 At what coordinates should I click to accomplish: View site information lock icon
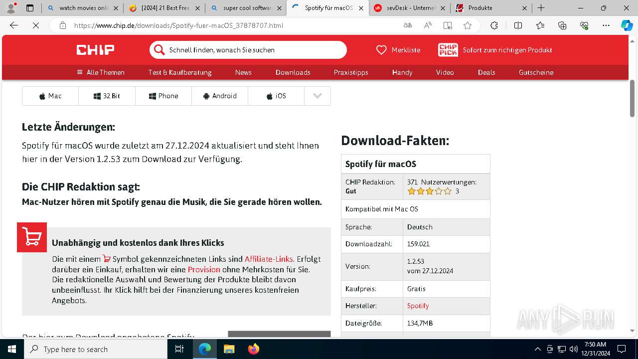click(x=62, y=25)
